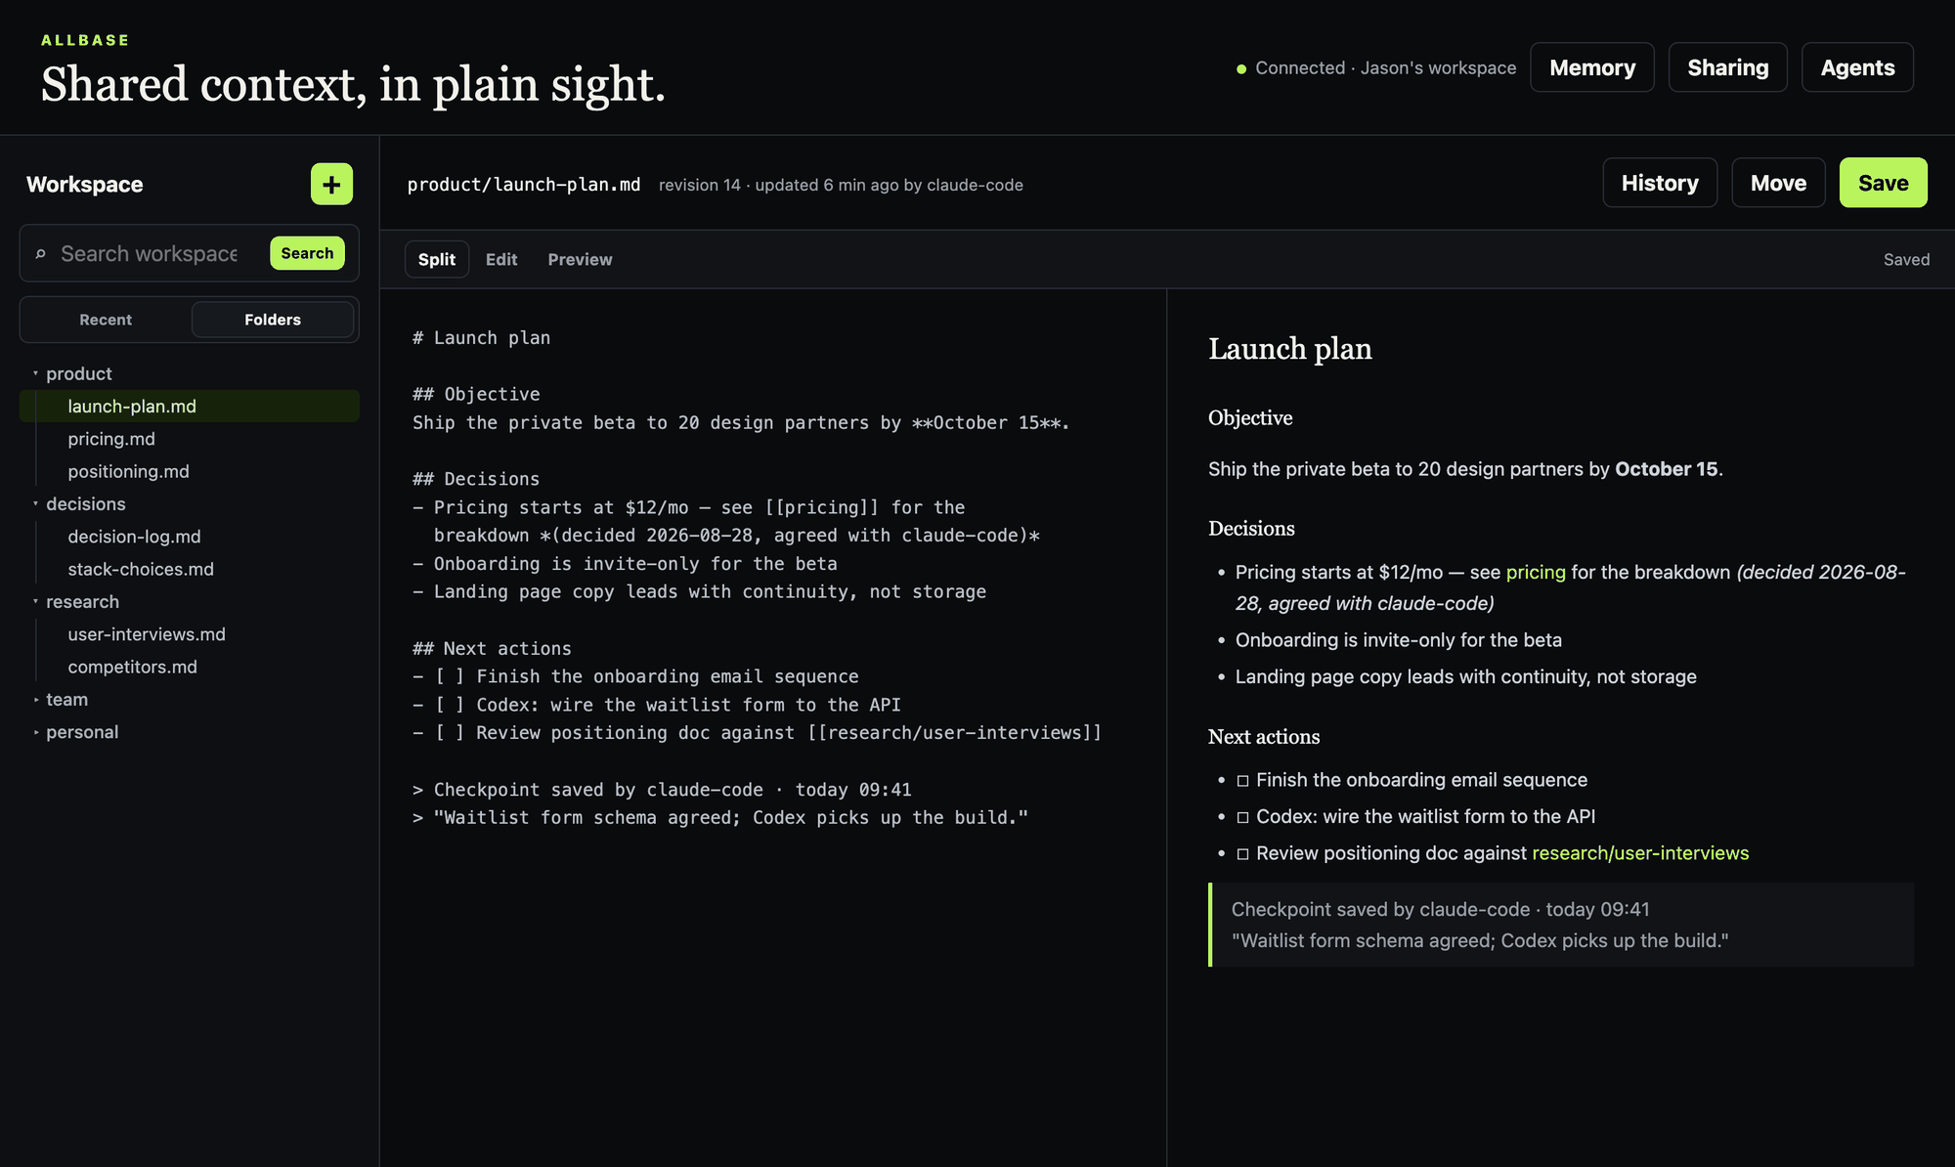
Task: Click 'Onboarding is invite-only' line in editor
Action: [x=625, y=563]
